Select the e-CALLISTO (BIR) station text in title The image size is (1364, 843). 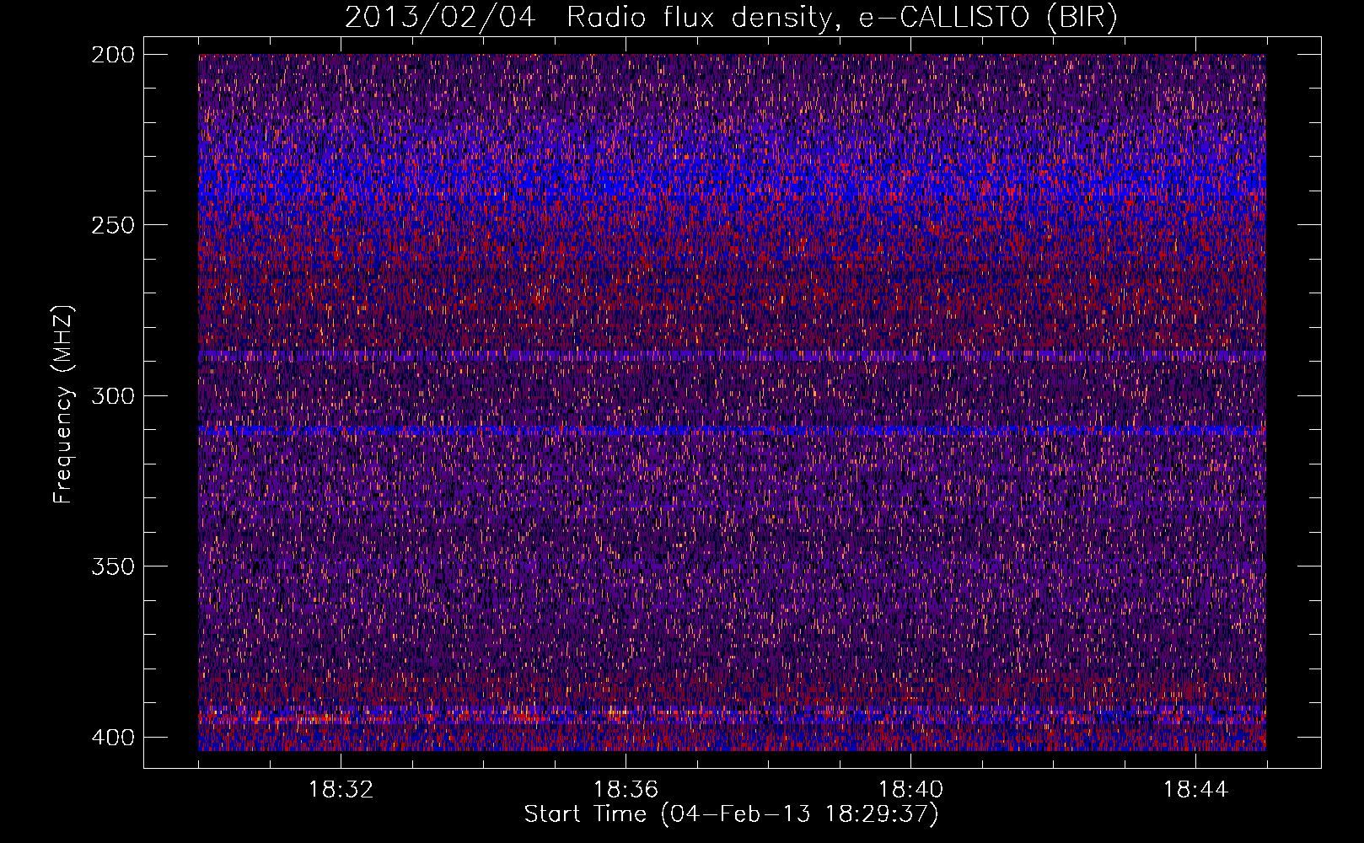pos(987,18)
